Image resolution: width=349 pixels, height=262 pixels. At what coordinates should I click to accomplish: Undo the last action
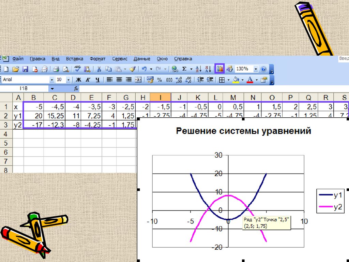point(144,69)
